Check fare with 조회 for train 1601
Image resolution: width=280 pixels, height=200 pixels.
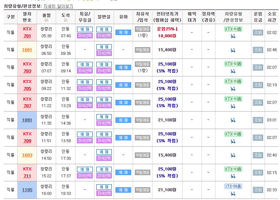pyautogui.click(x=258, y=50)
